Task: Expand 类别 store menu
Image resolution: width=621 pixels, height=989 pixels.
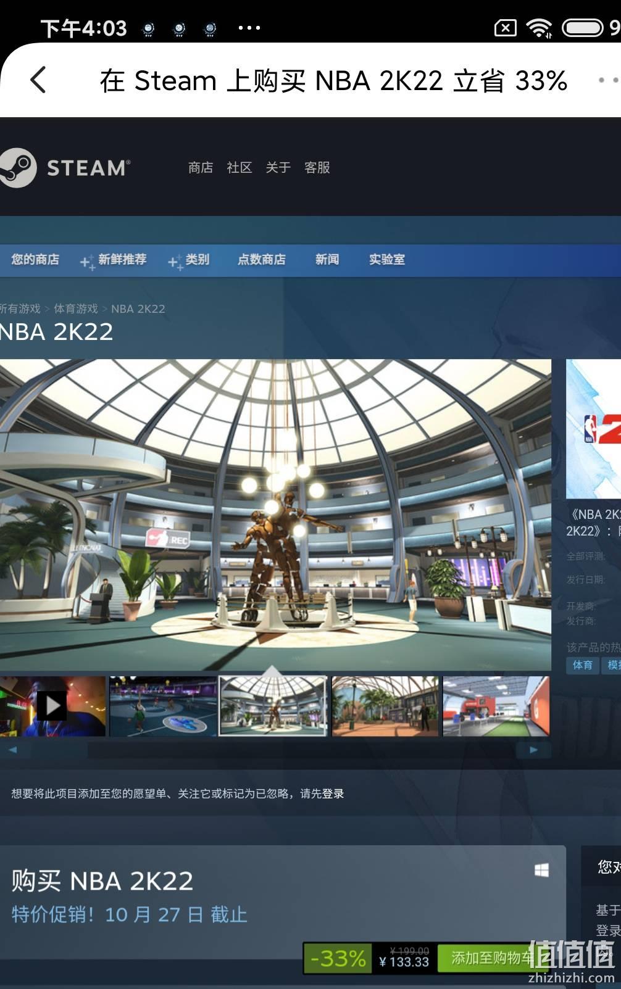Action: [x=189, y=260]
